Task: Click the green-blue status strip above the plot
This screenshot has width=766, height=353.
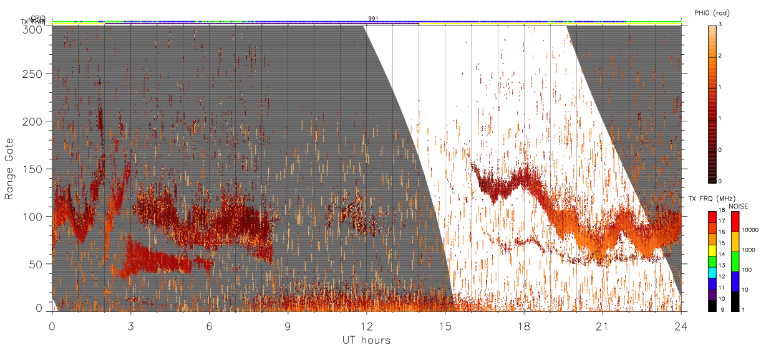Action: coord(366,22)
